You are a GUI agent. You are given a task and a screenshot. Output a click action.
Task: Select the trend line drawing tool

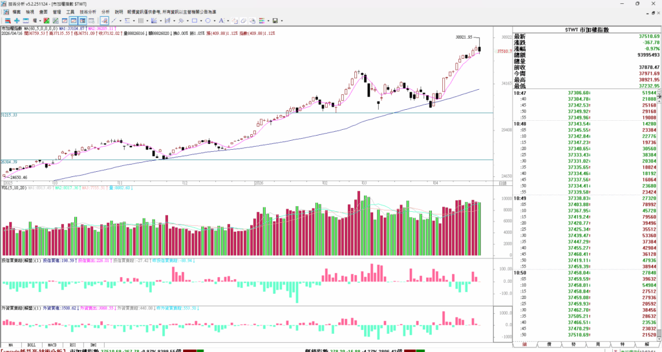tap(113, 21)
